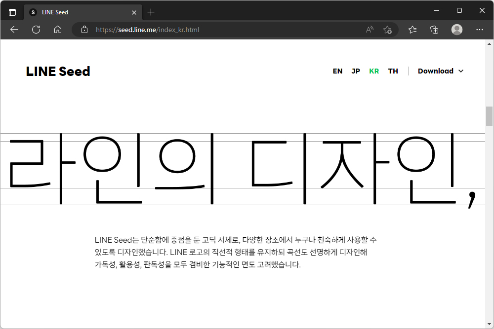Screen dimensions: 494x329
Task: Select the LINE Seed browser tab
Action: coord(83,12)
